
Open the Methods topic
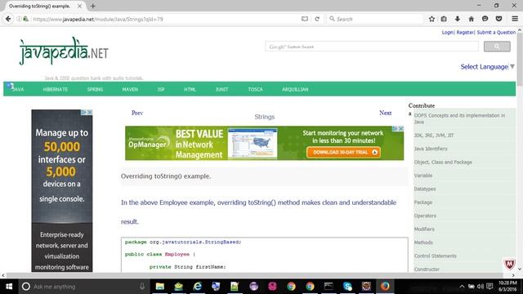(x=423, y=243)
